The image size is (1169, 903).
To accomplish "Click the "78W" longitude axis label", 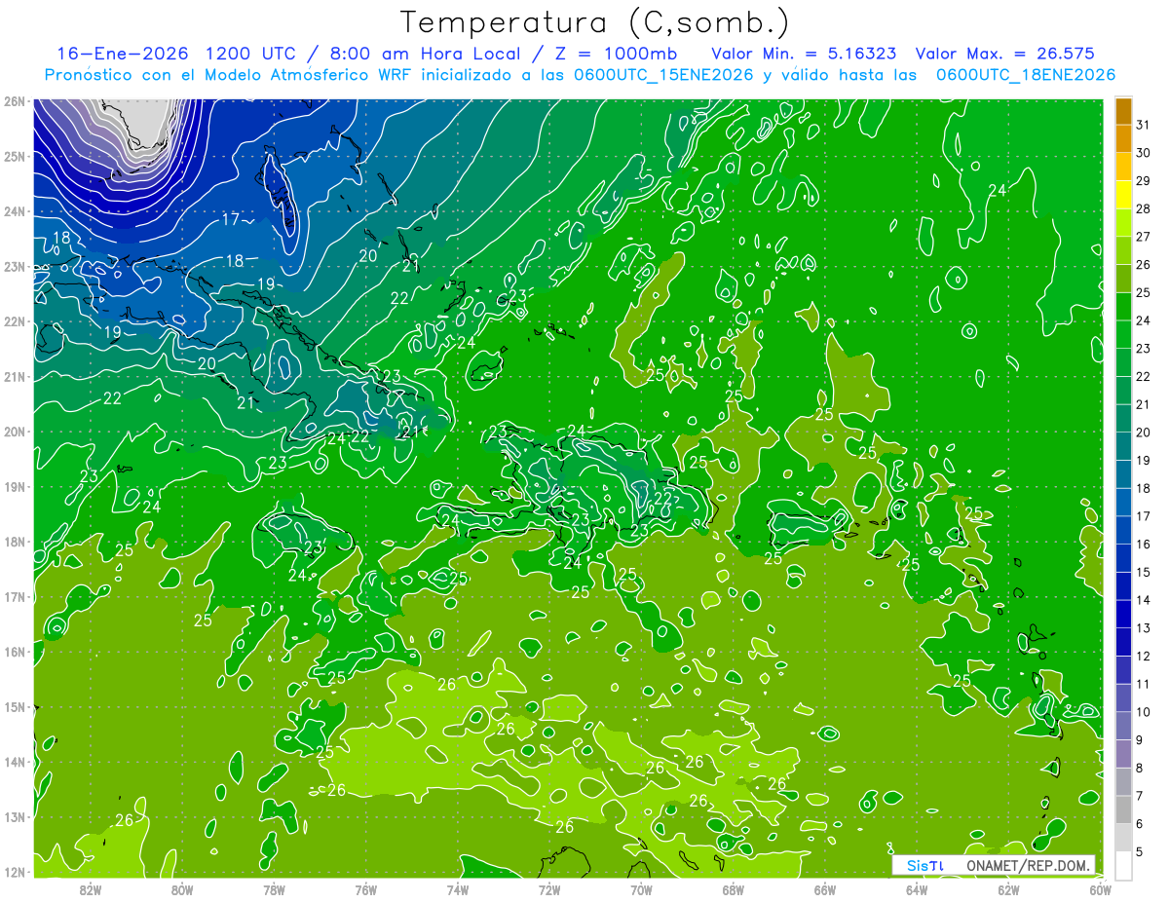I will [x=274, y=889].
